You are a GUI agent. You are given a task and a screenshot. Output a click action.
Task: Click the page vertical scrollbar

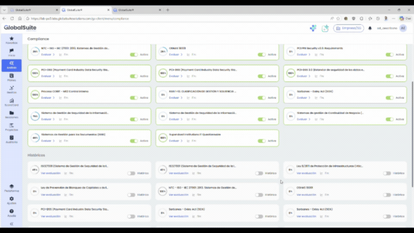[x=412, y=135]
